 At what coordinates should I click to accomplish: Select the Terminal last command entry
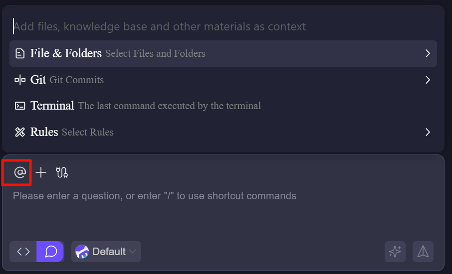pyautogui.click(x=169, y=106)
